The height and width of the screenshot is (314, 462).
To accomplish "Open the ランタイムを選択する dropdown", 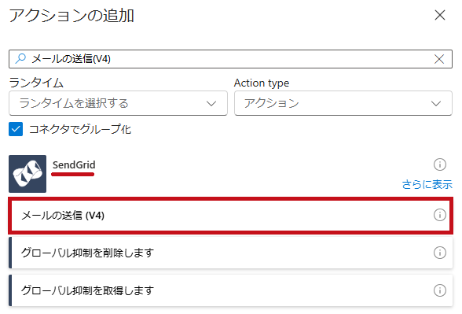I will coord(118,103).
